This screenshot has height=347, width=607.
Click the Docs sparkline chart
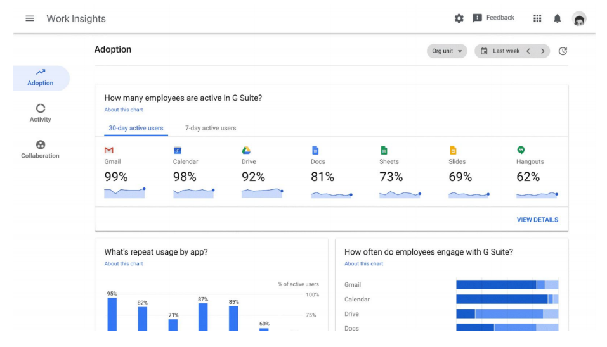click(332, 195)
